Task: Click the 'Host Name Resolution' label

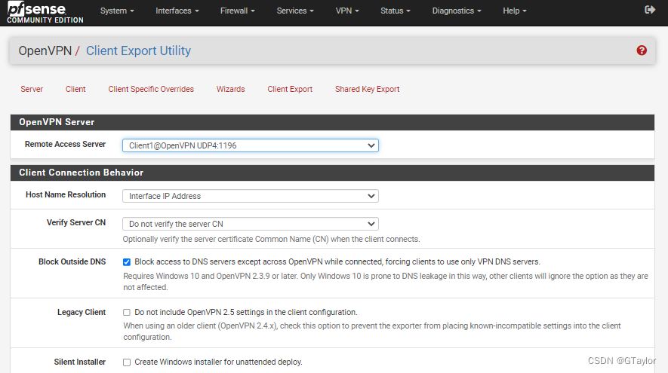Action: pyautogui.click(x=66, y=194)
